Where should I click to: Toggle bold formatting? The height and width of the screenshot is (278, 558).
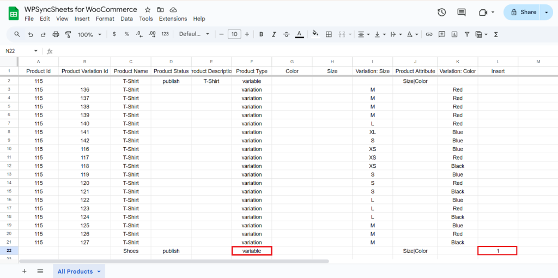(261, 34)
